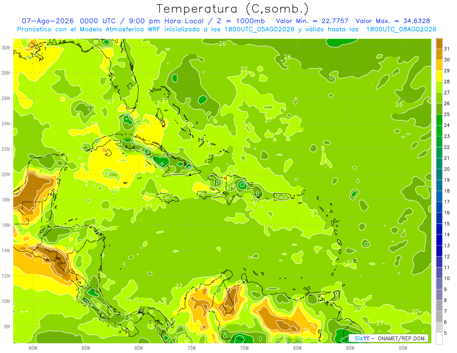Click the "12N" latitude axis label
457x353 pixels.
click(x=6, y=276)
